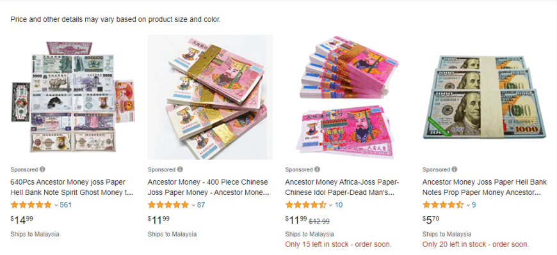The image size is (557, 255).
Task: Click the star rating of the Prop Paper Money listing
Action: point(443,205)
